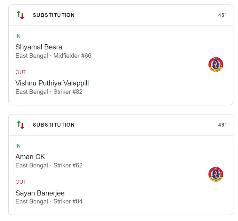
Task: Click the 46' minute marker on Shyamal Besra's card
Action: point(222,15)
